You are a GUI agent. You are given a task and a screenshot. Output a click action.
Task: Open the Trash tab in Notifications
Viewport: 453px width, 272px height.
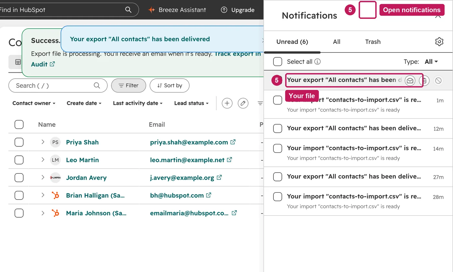[x=373, y=42]
